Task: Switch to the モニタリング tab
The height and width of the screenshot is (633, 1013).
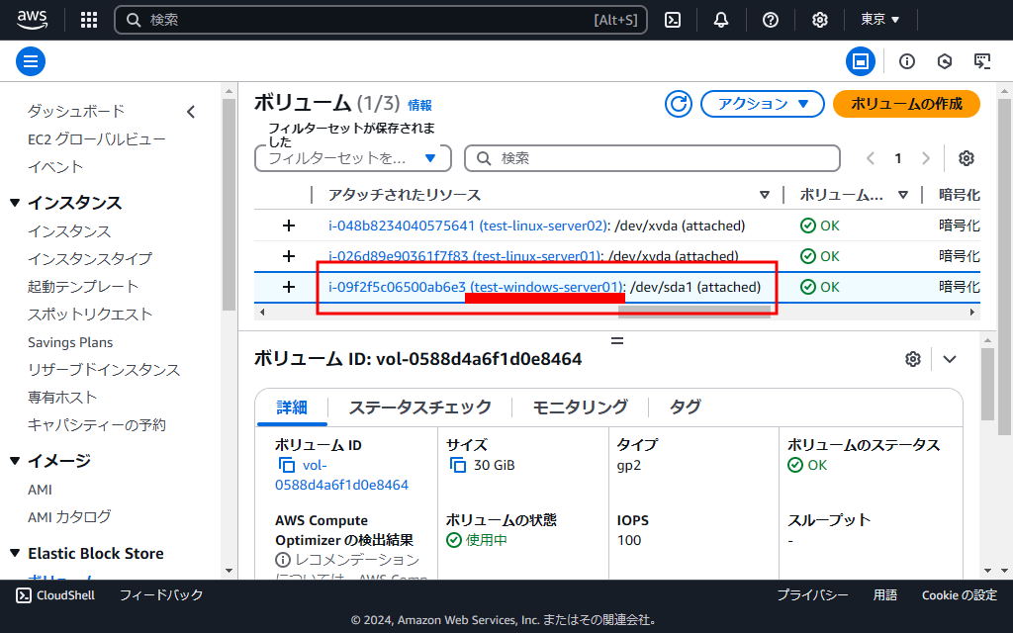Action: 580,407
